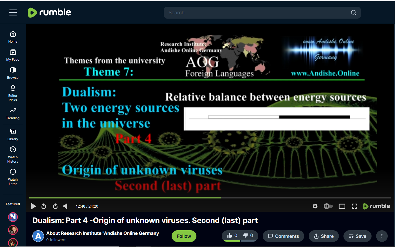The height and width of the screenshot is (247, 395).
Task: Open the channel avatar 'A'
Action: pos(38,236)
